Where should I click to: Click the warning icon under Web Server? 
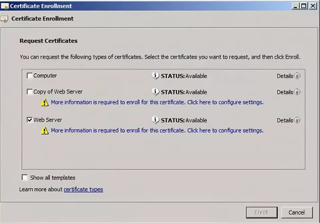[x=44, y=131]
